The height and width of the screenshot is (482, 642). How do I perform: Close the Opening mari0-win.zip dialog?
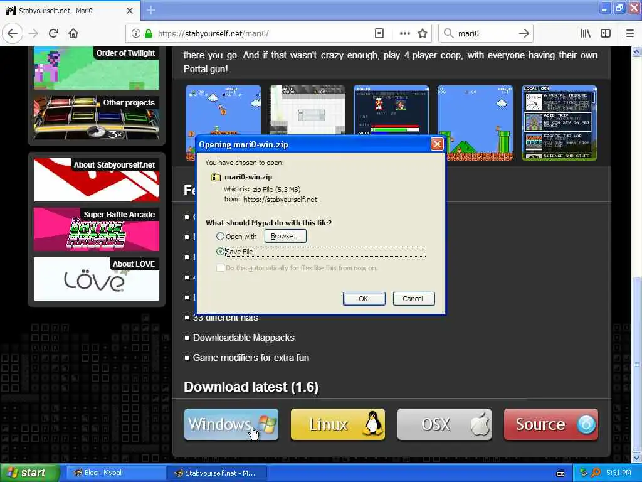point(437,144)
